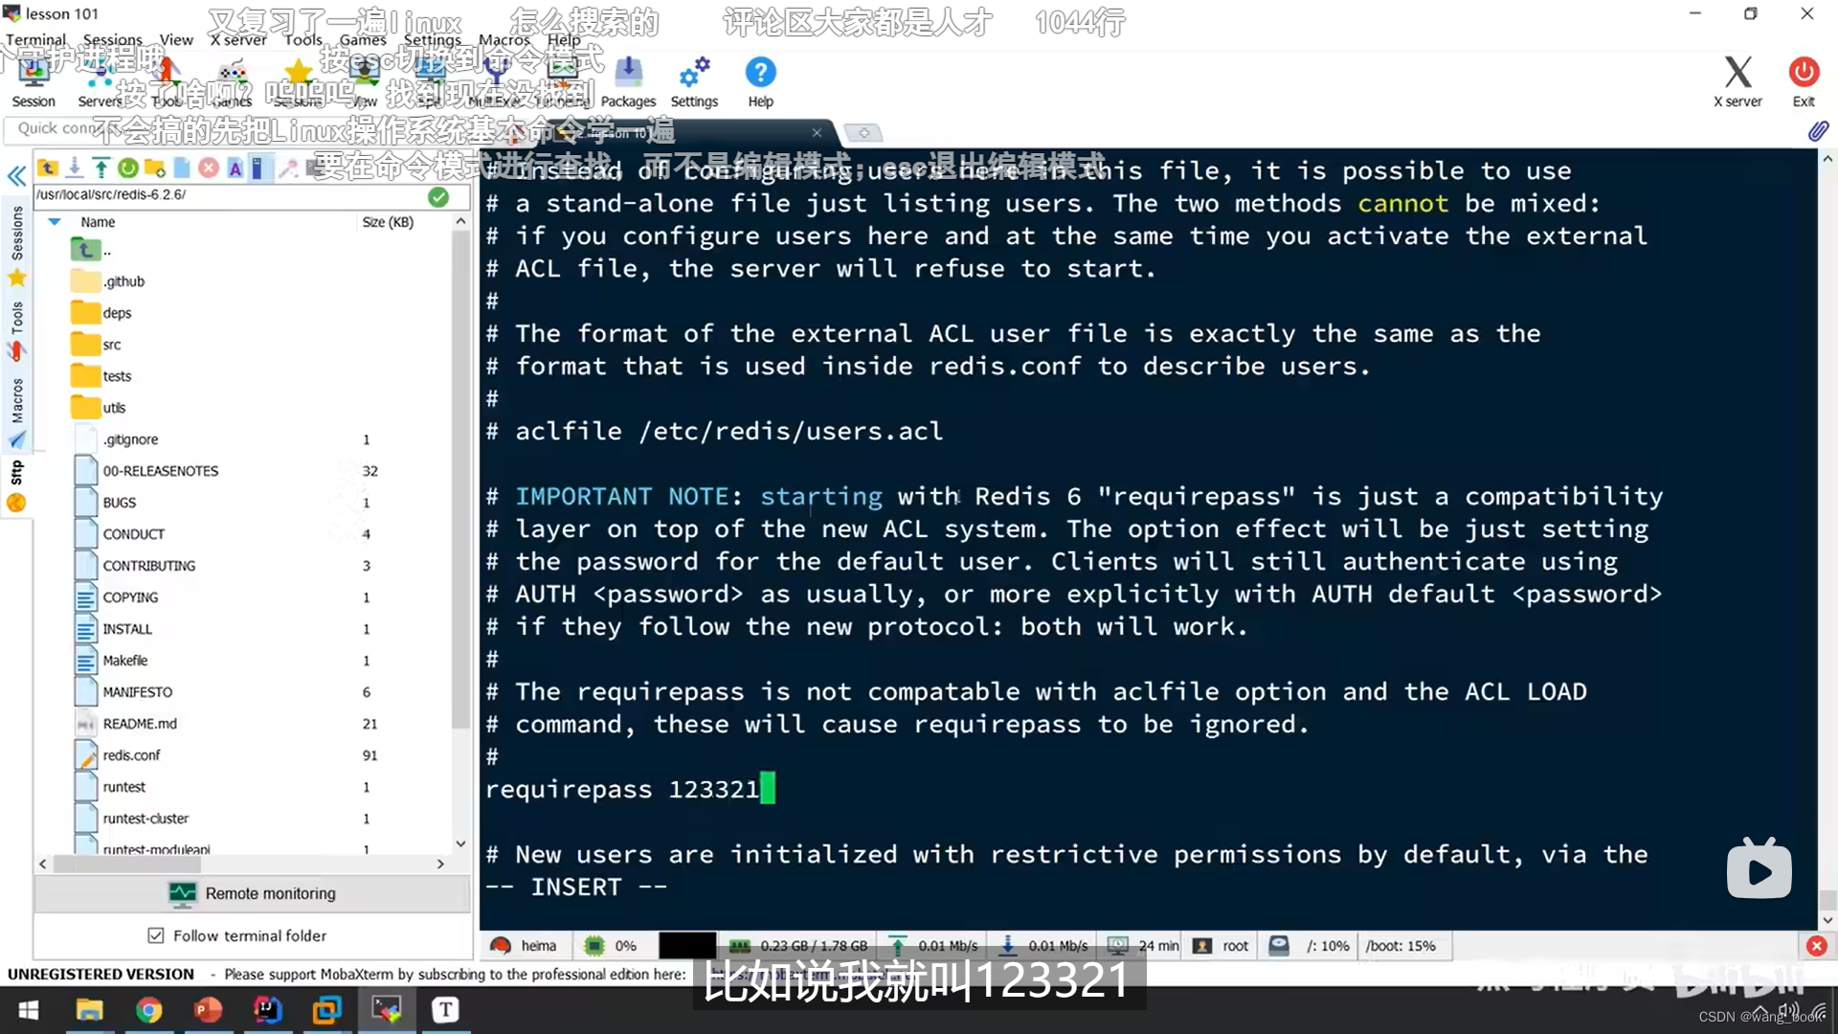The height and width of the screenshot is (1034, 1838).
Task: Refresh the SFTP folder listing
Action: point(127,169)
